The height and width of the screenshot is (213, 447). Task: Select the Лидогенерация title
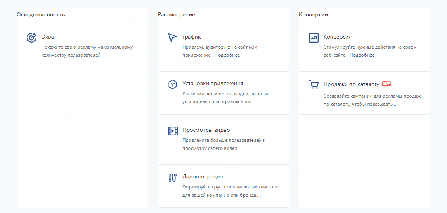(x=203, y=177)
